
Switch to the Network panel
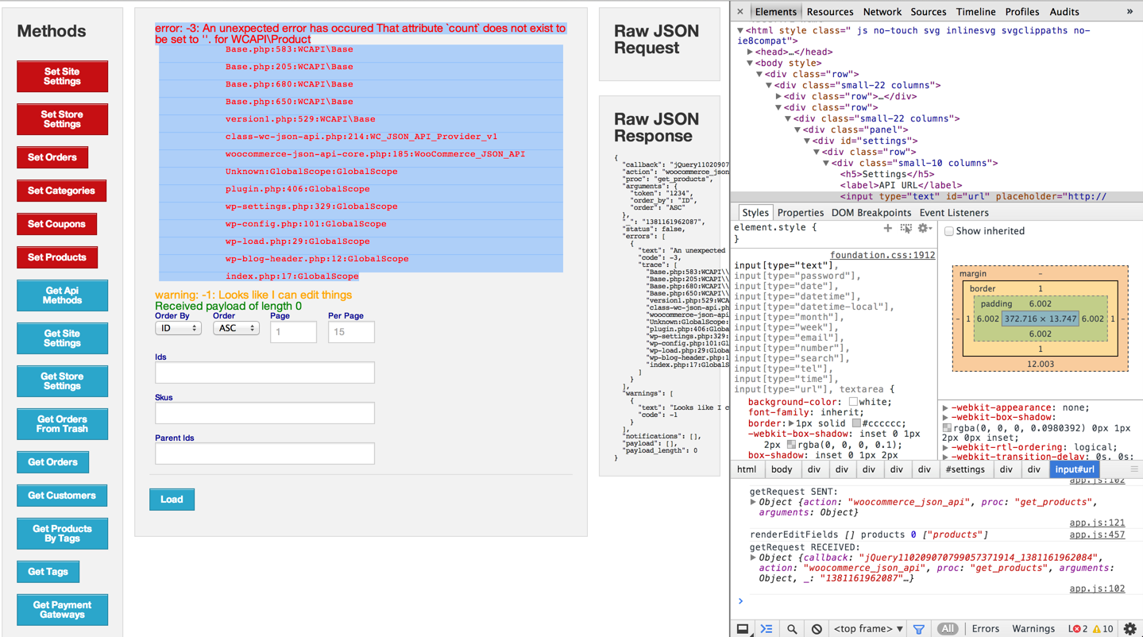[882, 12]
